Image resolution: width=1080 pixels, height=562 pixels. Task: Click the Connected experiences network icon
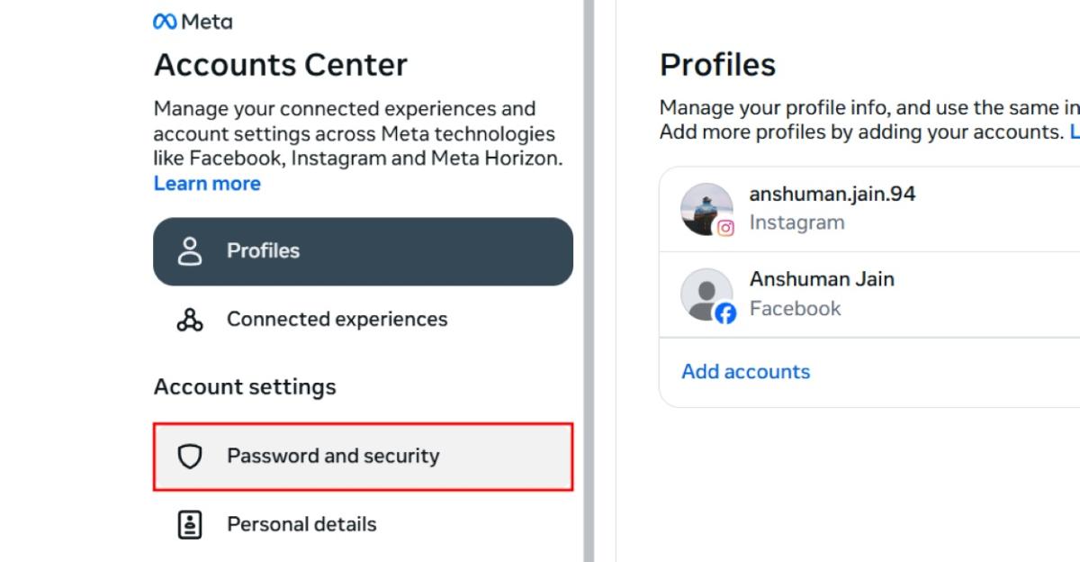pos(191,319)
